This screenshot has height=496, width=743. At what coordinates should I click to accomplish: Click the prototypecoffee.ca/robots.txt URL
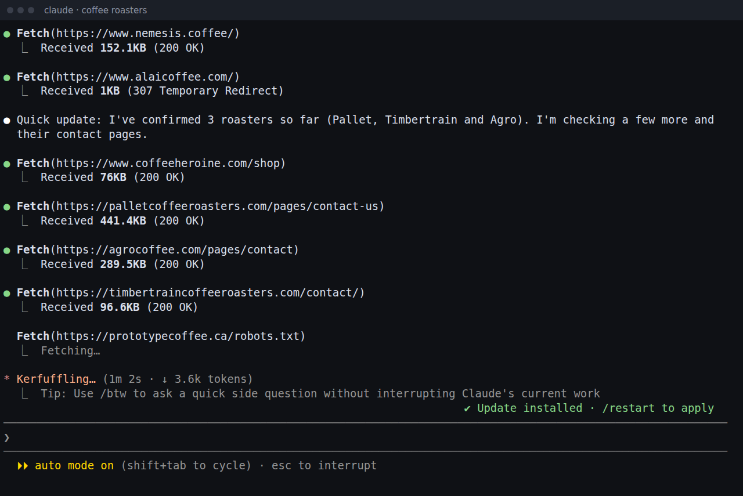pos(178,336)
